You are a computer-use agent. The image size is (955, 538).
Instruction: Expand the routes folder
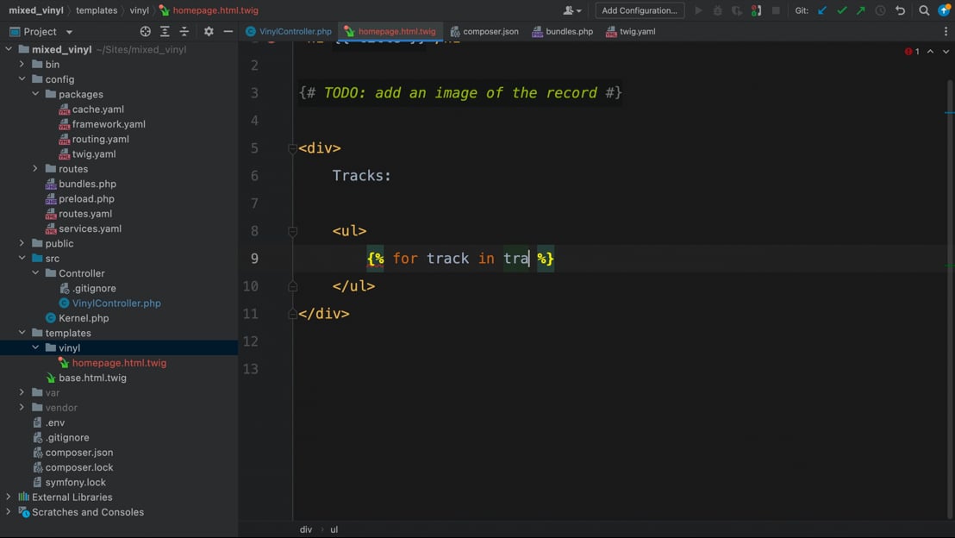click(35, 169)
